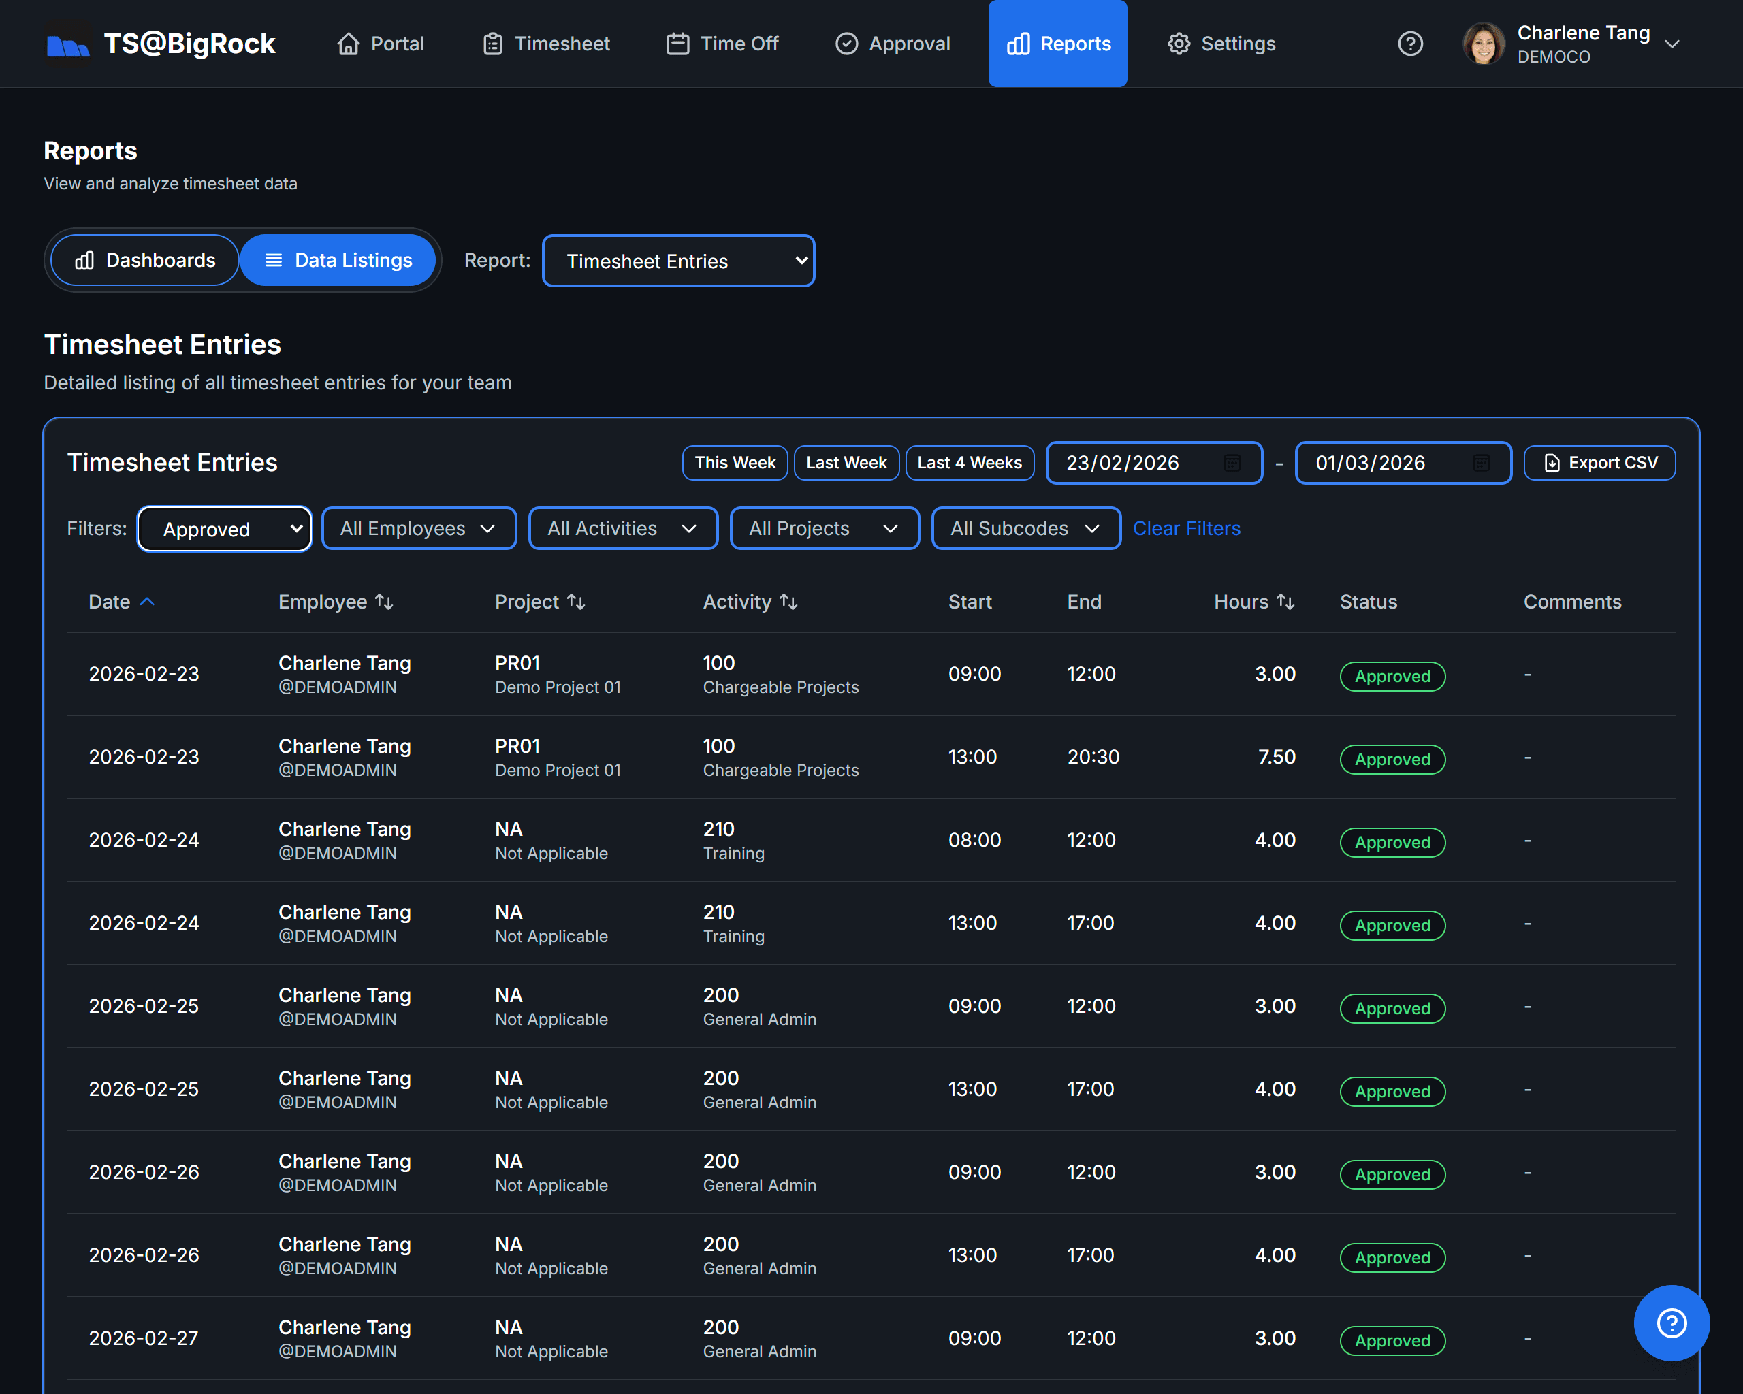Open the All Projects dropdown
This screenshot has width=1743, height=1394.
pos(824,528)
